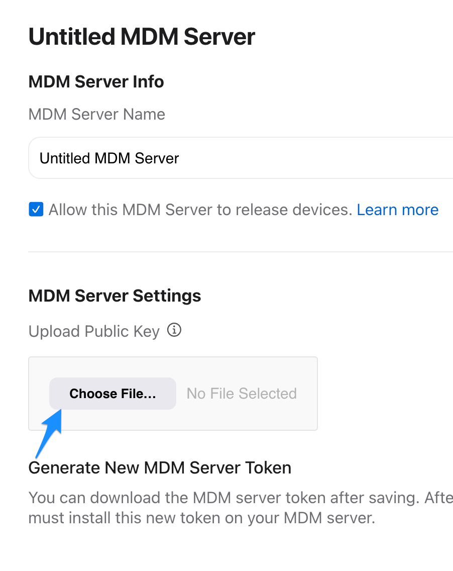Click the 'Untitled MDM Server' page title

click(x=142, y=37)
